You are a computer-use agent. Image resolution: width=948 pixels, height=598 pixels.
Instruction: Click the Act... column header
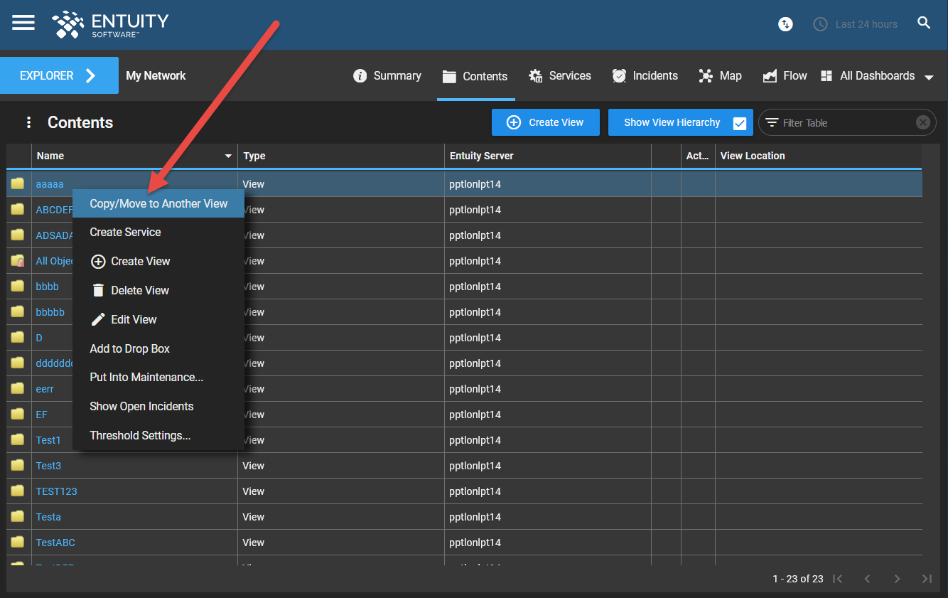click(698, 156)
